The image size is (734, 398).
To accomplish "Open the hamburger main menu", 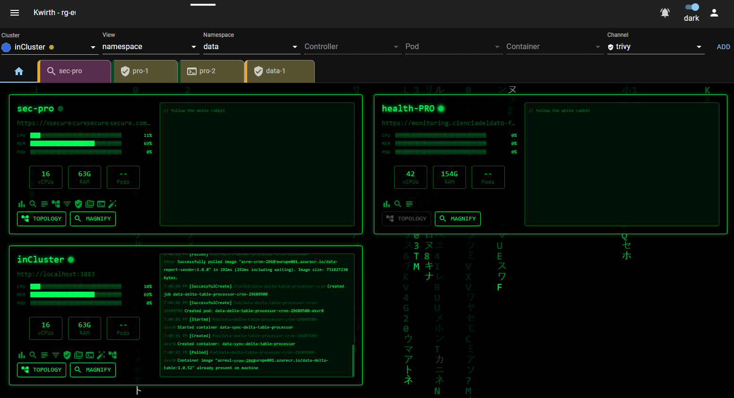I will (15, 13).
